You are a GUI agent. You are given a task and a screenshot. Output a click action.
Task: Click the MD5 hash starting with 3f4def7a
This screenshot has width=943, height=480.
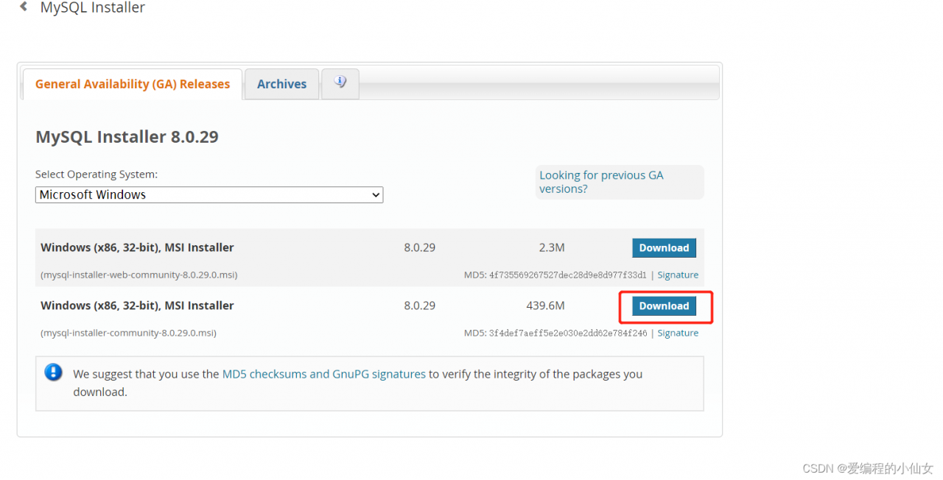pos(568,333)
